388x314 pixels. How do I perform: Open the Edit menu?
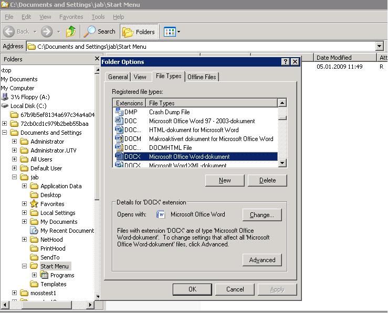[26, 17]
